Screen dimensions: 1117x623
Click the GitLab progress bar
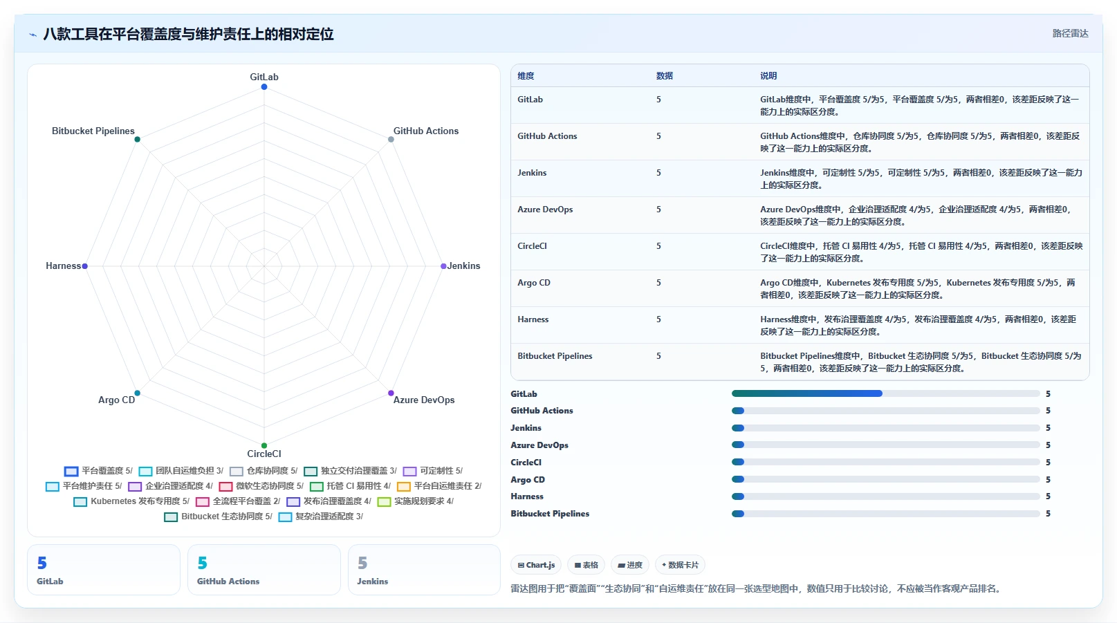885,393
